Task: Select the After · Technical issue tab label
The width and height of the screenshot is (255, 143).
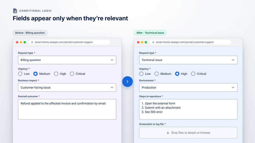Action: (x=150, y=33)
